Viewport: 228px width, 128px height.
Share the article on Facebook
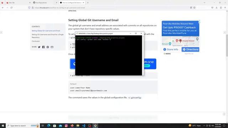click(x=43, y=47)
